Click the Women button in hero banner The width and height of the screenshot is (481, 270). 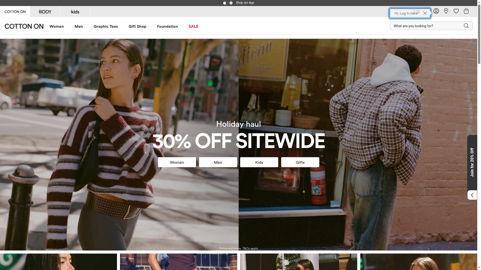[x=177, y=162]
